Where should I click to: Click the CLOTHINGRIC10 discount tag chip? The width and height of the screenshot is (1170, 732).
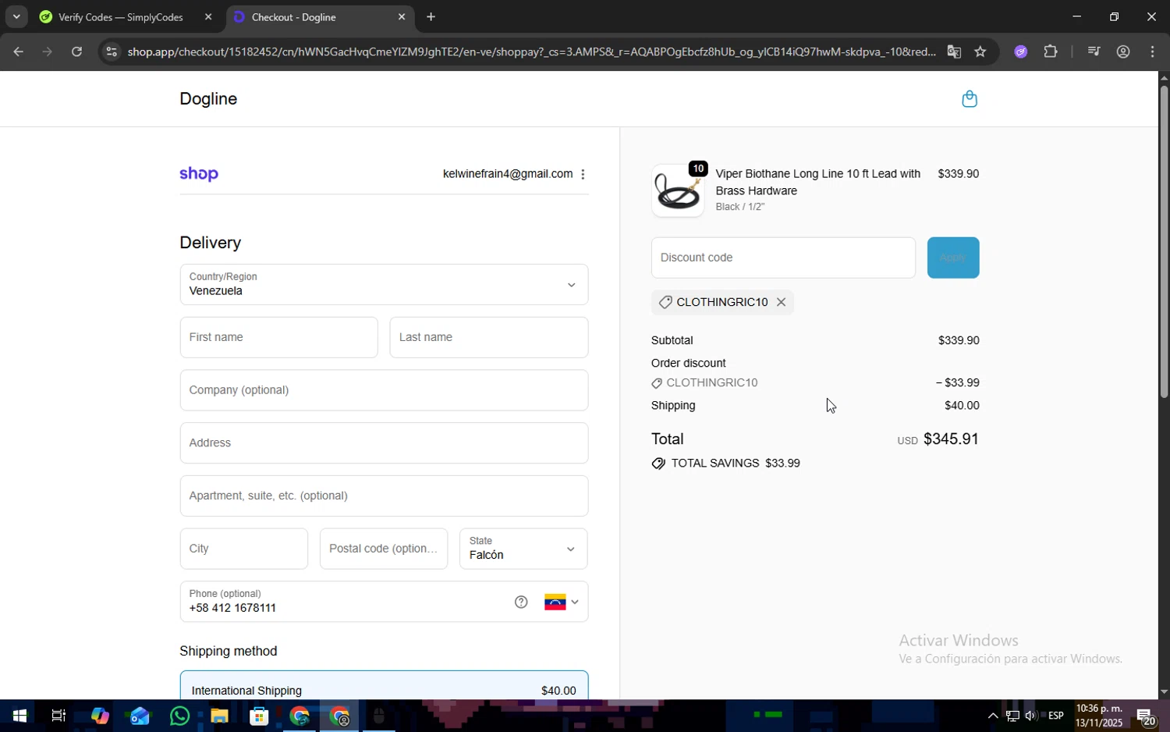[x=722, y=302]
